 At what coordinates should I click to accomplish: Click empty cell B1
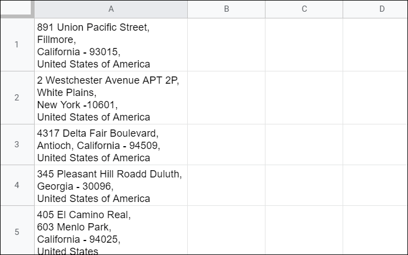point(226,45)
